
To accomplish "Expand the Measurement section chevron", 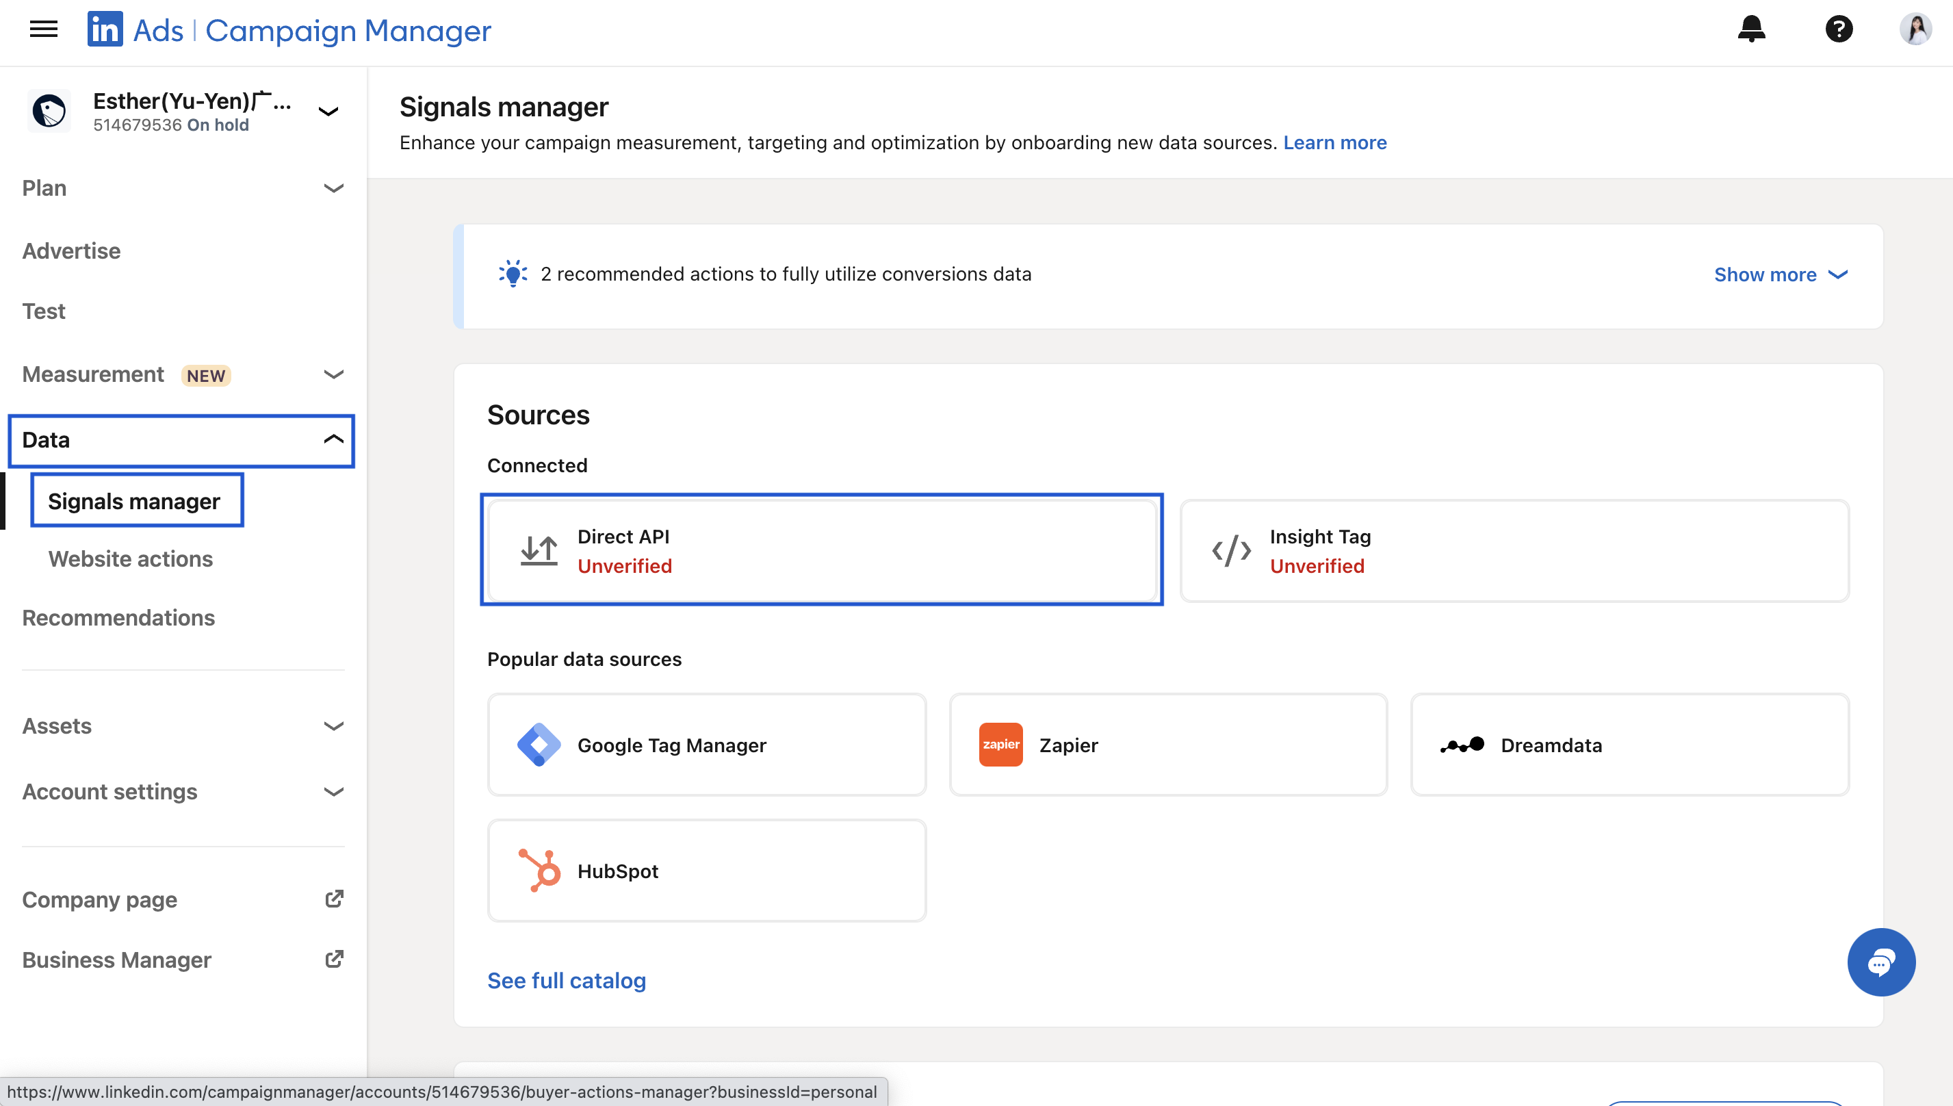I will point(334,374).
